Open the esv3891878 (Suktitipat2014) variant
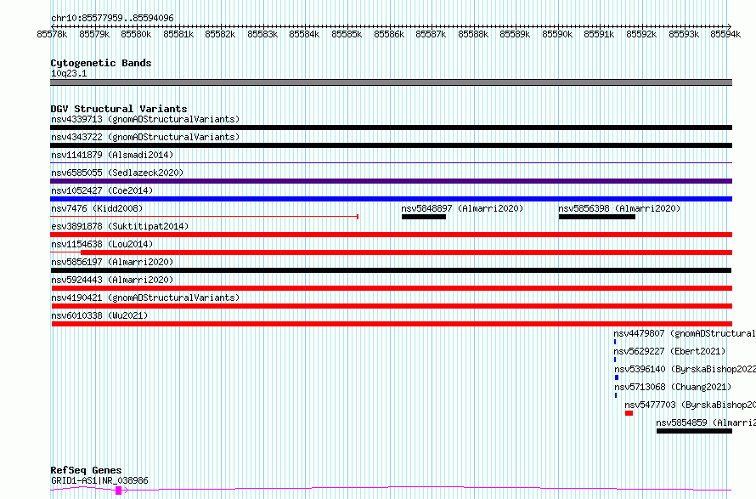Viewport: 756px width, 499px height. [120, 226]
